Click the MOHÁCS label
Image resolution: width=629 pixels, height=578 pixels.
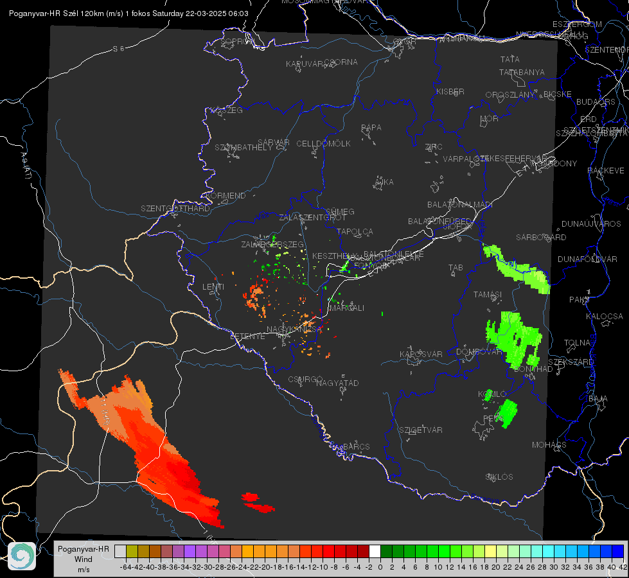(549, 445)
